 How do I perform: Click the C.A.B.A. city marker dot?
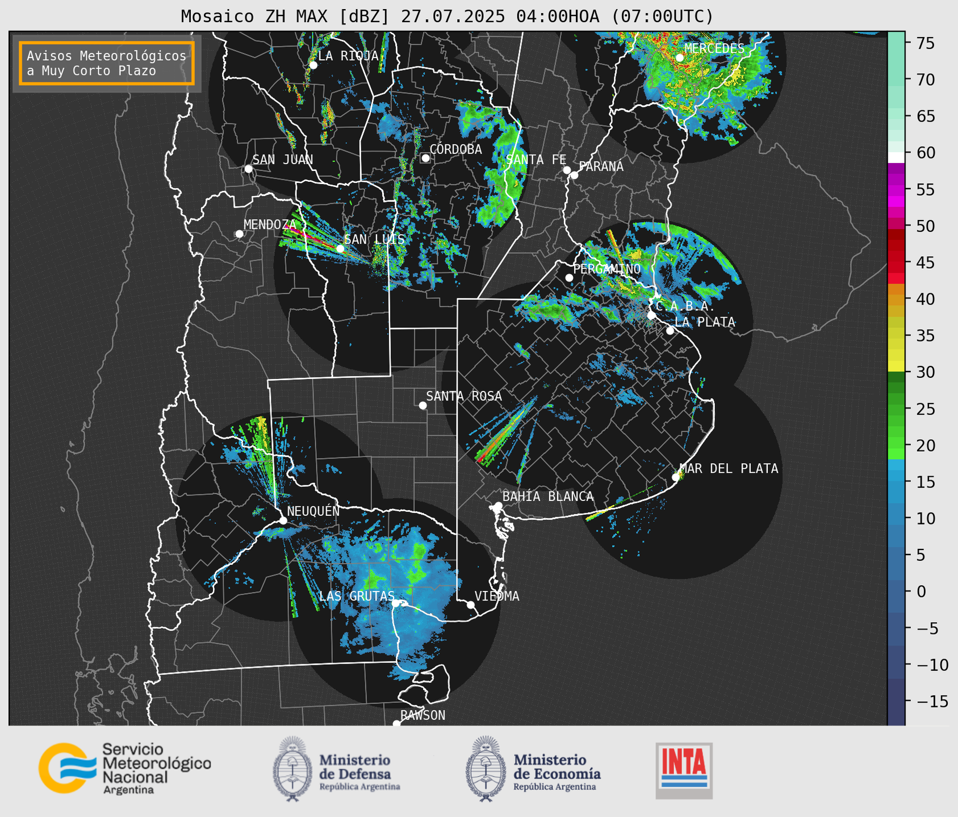tap(651, 315)
